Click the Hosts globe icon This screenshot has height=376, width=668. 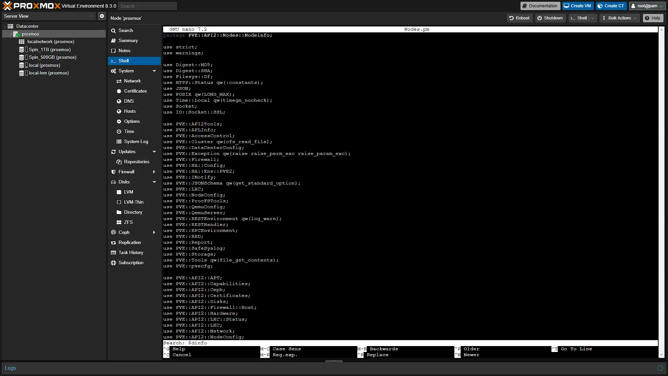click(x=119, y=111)
